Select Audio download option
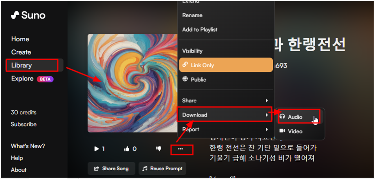This screenshot has height=179, width=375. click(x=299, y=117)
